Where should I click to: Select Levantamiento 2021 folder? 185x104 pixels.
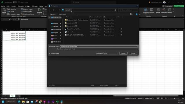pyautogui.click(x=72, y=23)
